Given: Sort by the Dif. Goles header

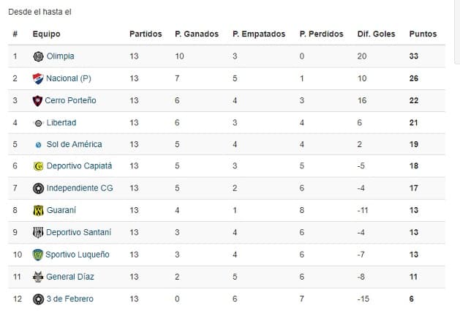Looking at the screenshot, I should point(375,34).
